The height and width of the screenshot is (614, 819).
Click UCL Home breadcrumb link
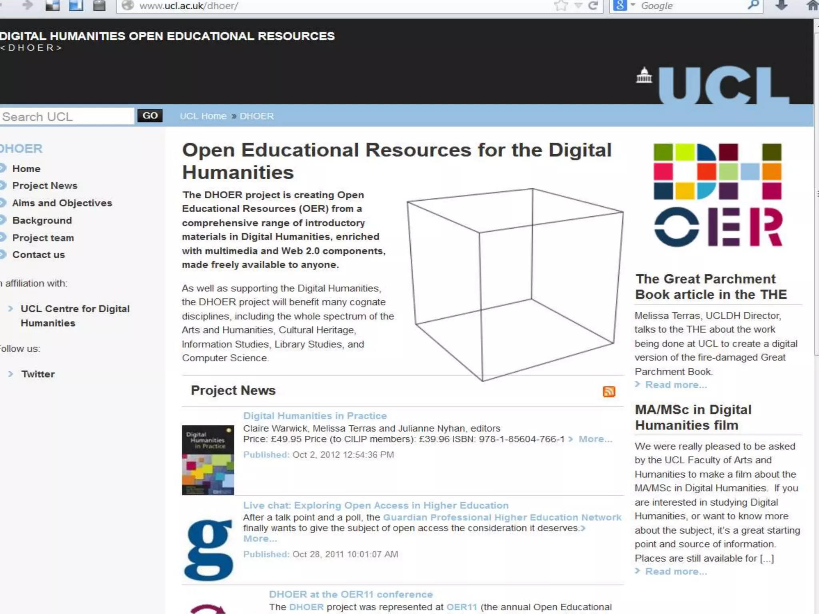[203, 116]
